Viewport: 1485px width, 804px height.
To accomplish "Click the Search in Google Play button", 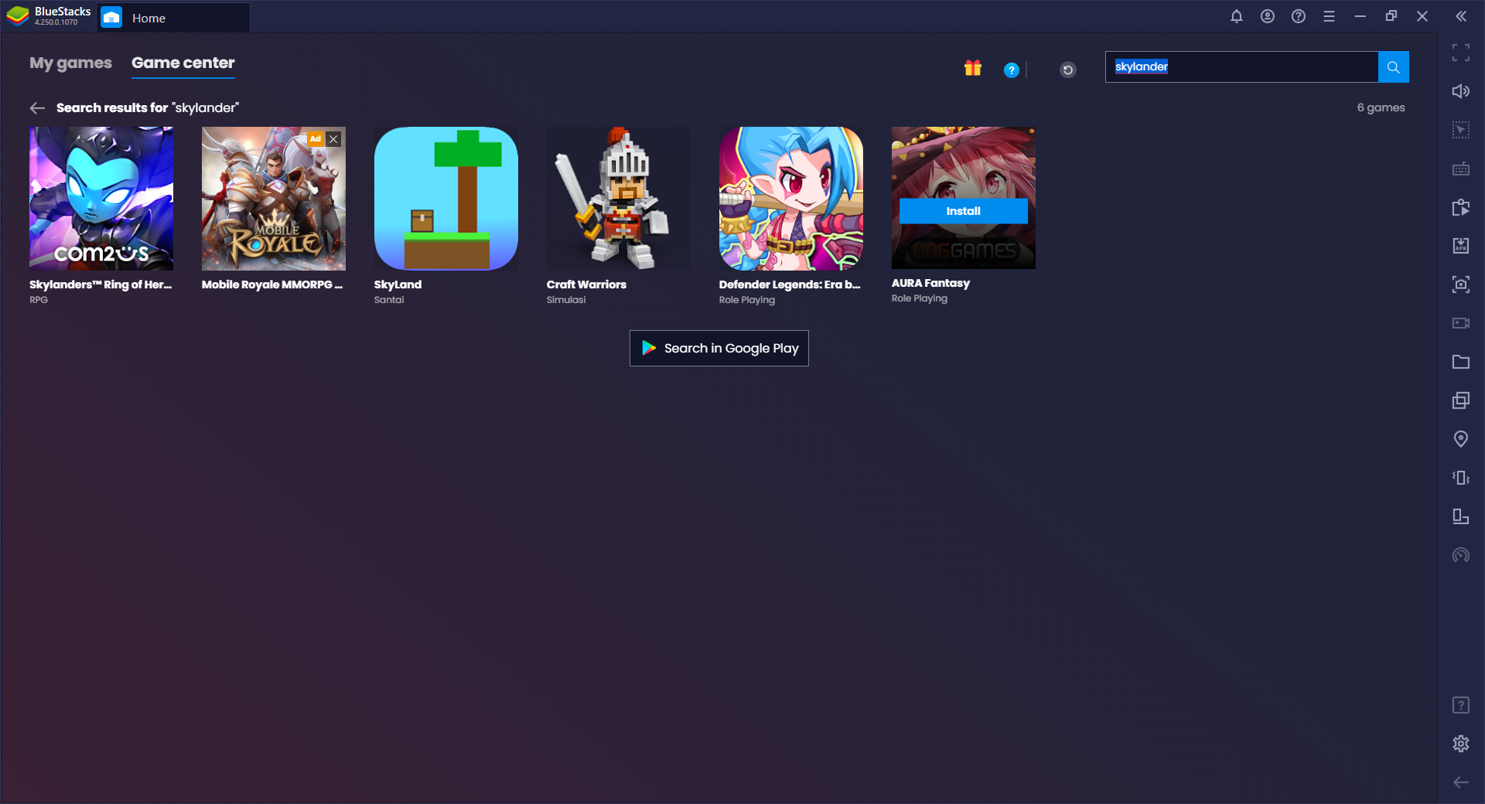I will (x=719, y=348).
